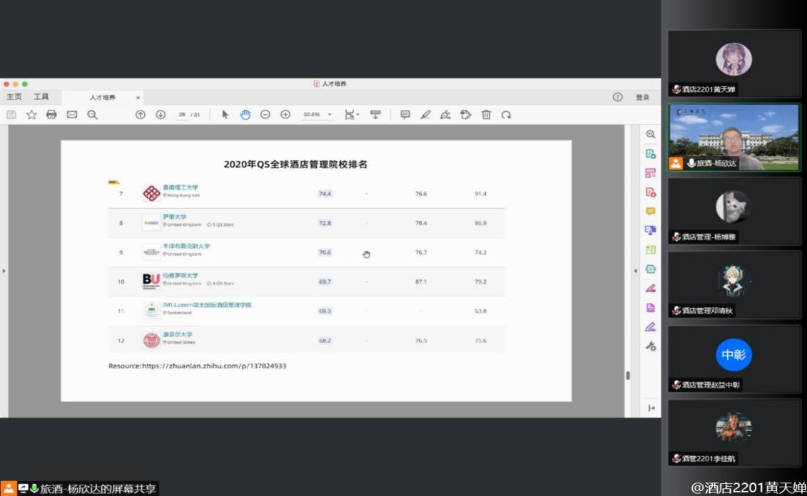Expand the left navigation pane arrow
The image size is (807, 496).
[x=4, y=271]
